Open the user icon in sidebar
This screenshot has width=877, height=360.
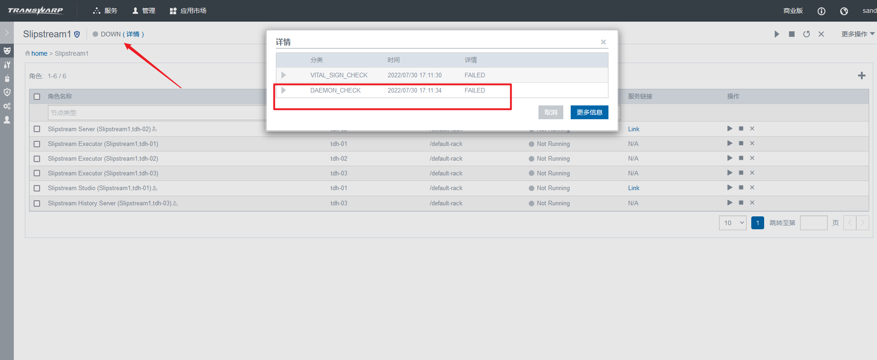[7, 120]
